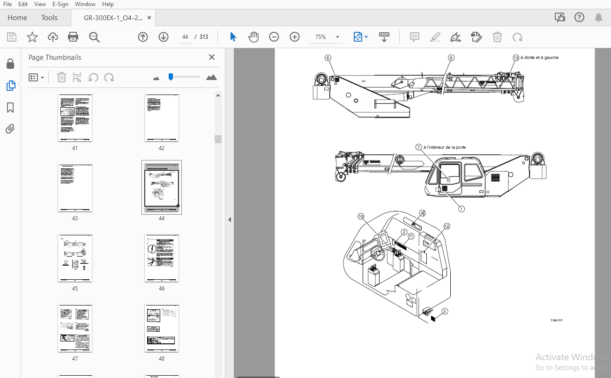The width and height of the screenshot is (611, 378).
Task: Open the Edit menu
Action: [x=23, y=4]
